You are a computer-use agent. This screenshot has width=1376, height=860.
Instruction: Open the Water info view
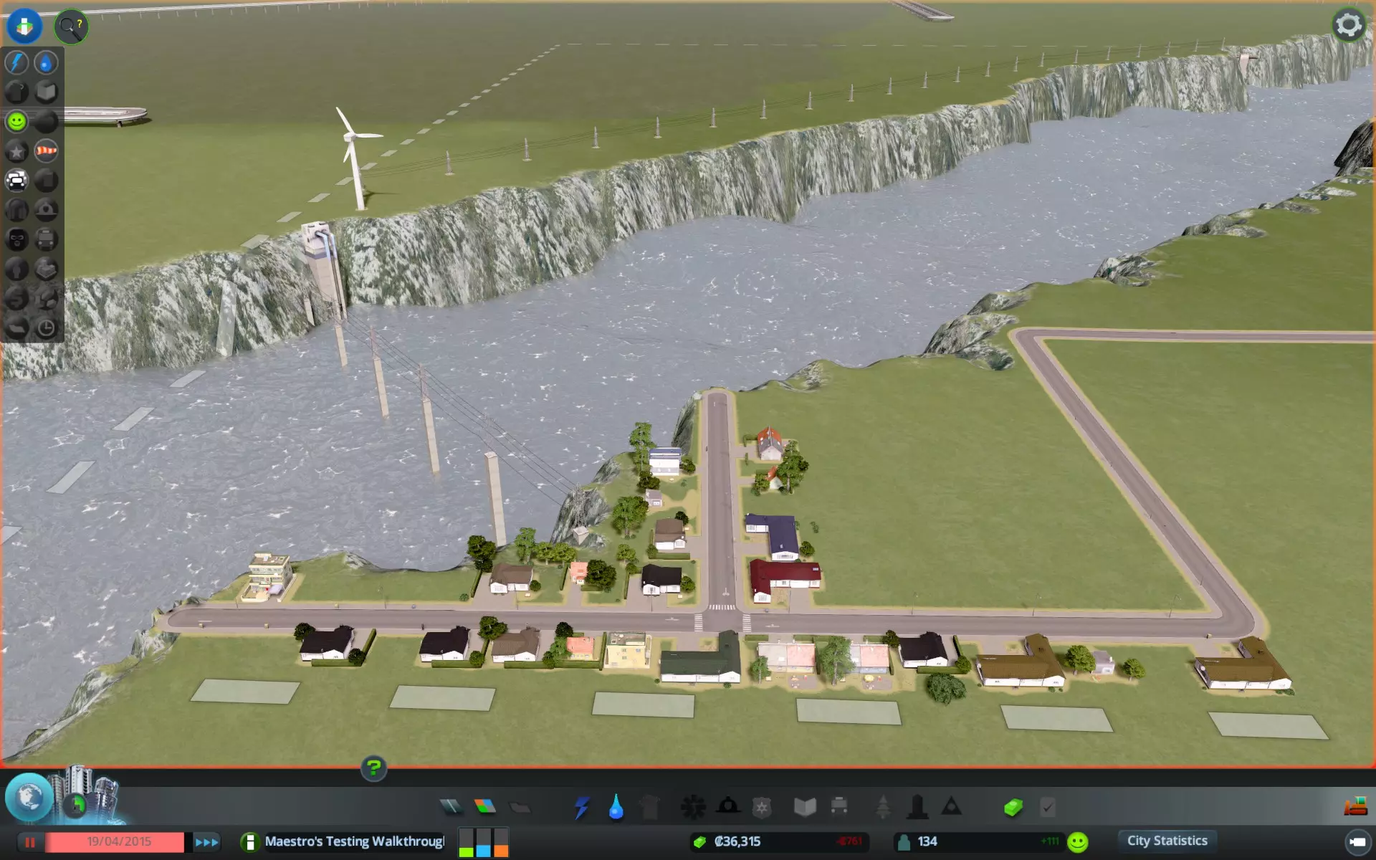pos(46,63)
